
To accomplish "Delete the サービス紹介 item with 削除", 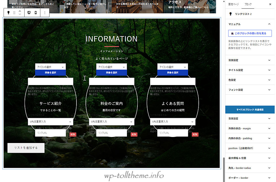I will (73, 134).
